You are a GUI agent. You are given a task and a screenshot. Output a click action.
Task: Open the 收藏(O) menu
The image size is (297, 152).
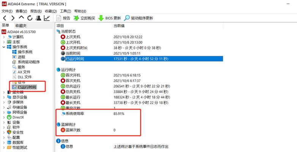point(51,11)
